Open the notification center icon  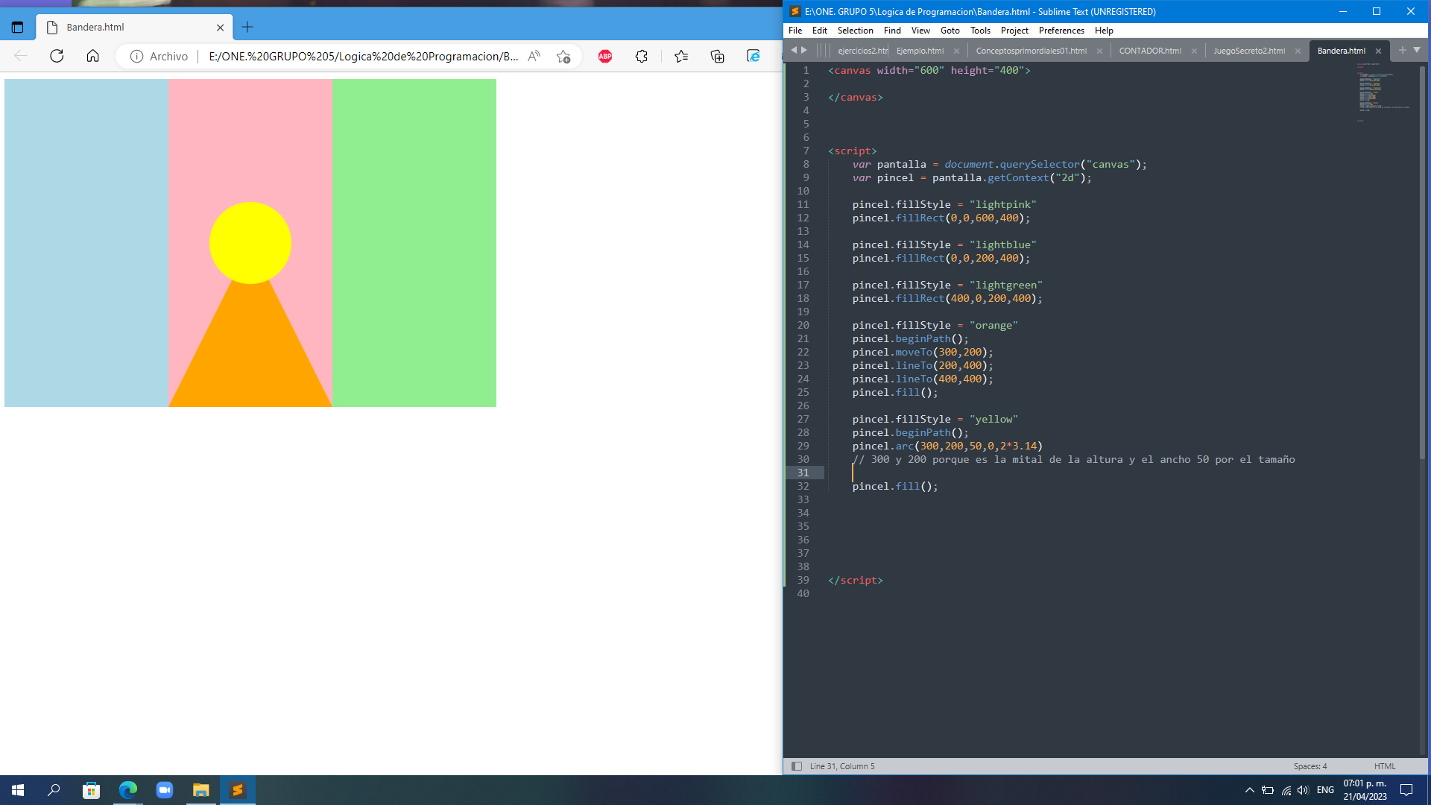click(x=1406, y=790)
